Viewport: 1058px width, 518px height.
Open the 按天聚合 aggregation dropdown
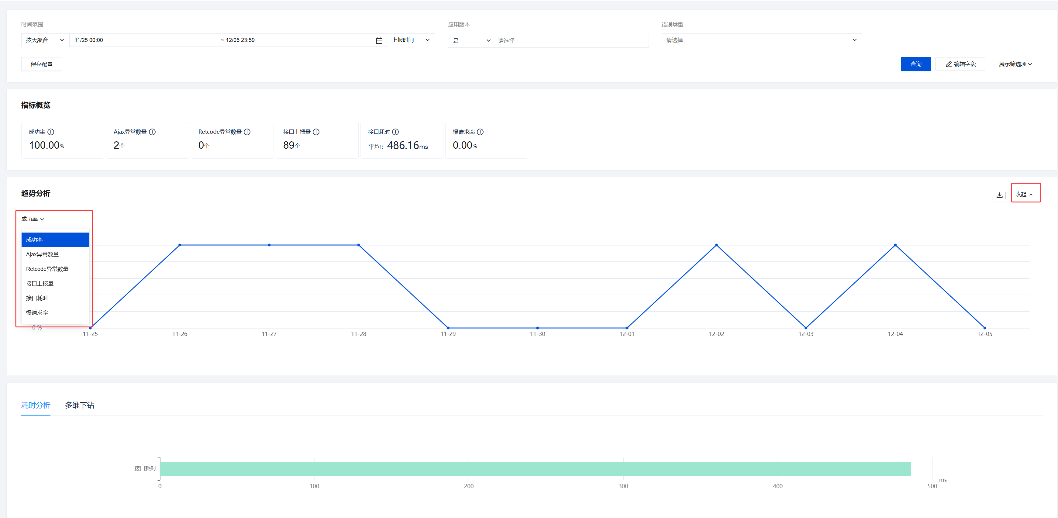pos(45,40)
